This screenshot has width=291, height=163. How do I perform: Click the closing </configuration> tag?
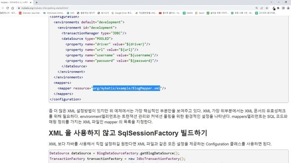pos(65,100)
